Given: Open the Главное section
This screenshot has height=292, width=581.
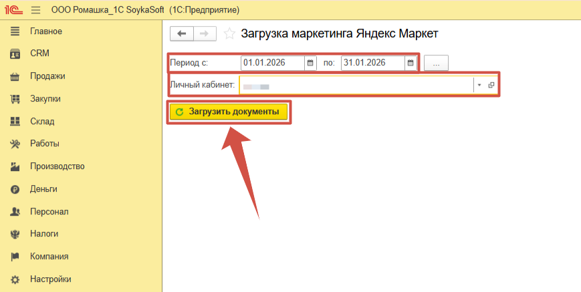Looking at the screenshot, I should coord(45,31).
